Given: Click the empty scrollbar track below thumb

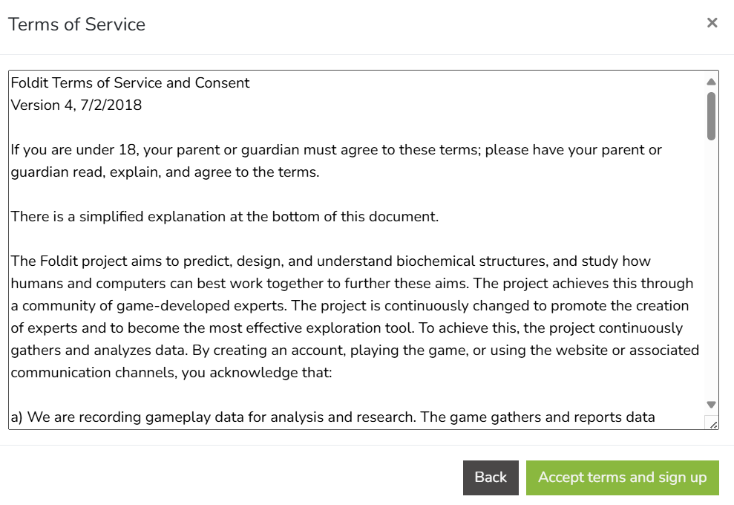Looking at the screenshot, I should [711, 267].
